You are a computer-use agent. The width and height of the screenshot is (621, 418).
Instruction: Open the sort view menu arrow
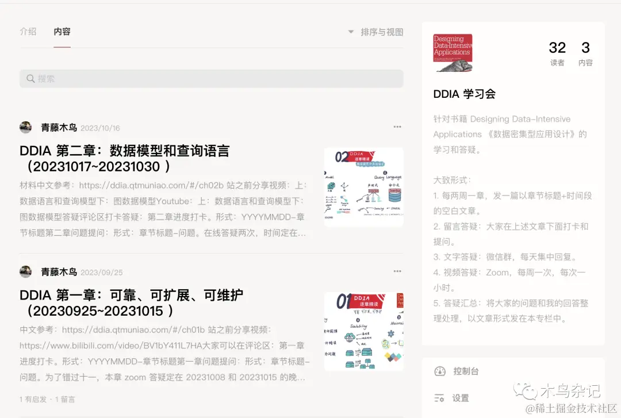(x=351, y=32)
